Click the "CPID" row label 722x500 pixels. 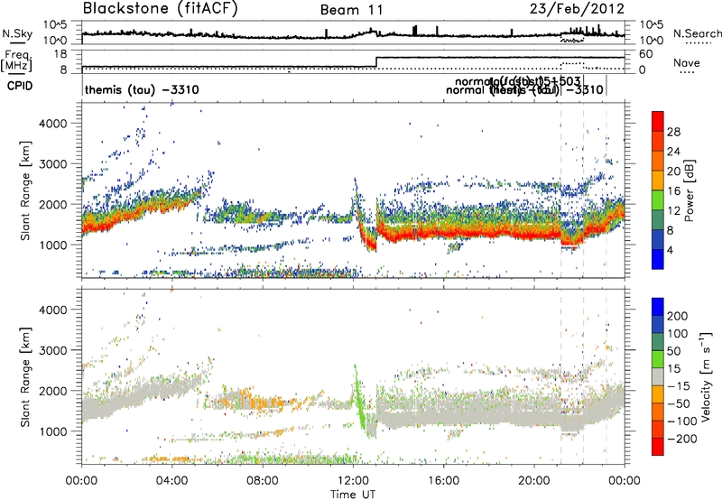click(x=20, y=86)
